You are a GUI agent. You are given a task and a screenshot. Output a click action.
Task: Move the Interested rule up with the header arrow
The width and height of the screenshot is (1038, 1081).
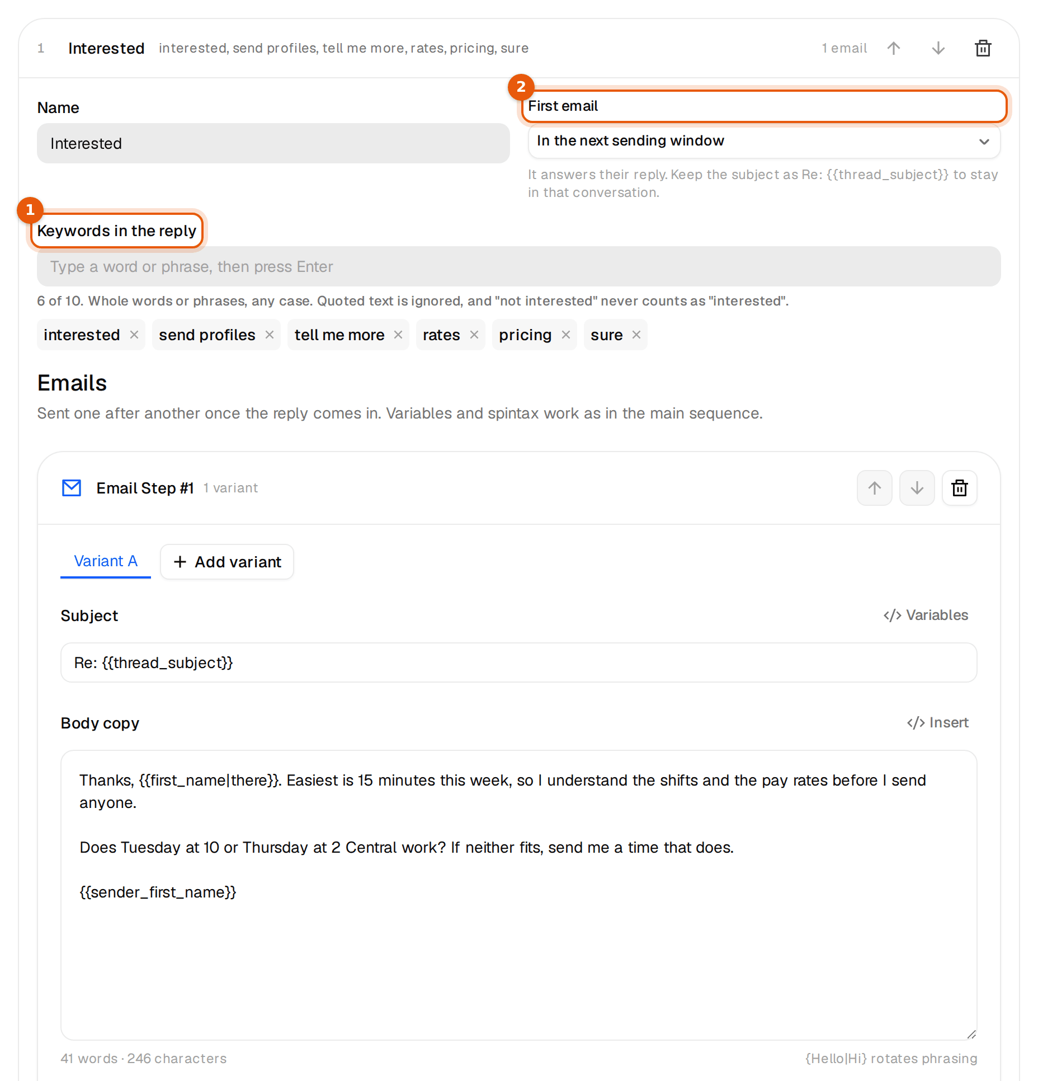click(x=893, y=48)
